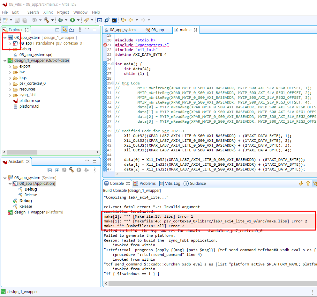317x297 pixels.
Task: Click the error marker on line 21
Action: [105, 45]
